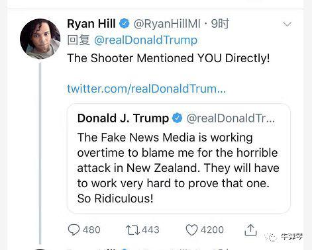Click the 4200 likes count
Image resolution: width=312 pixels, height=250 pixels.
pyautogui.click(x=212, y=230)
